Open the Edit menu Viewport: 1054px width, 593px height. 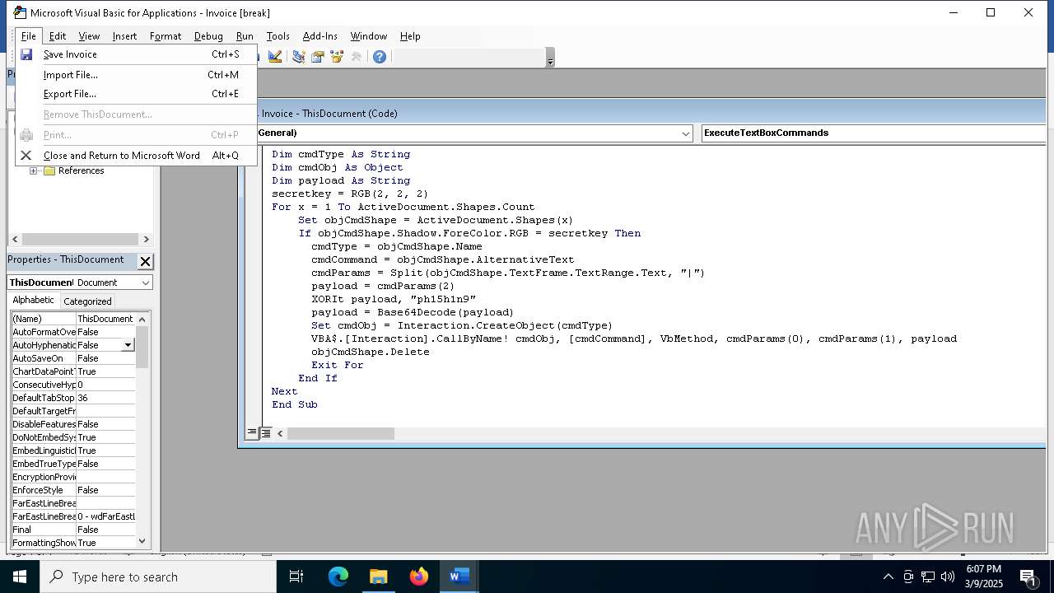pyautogui.click(x=58, y=36)
